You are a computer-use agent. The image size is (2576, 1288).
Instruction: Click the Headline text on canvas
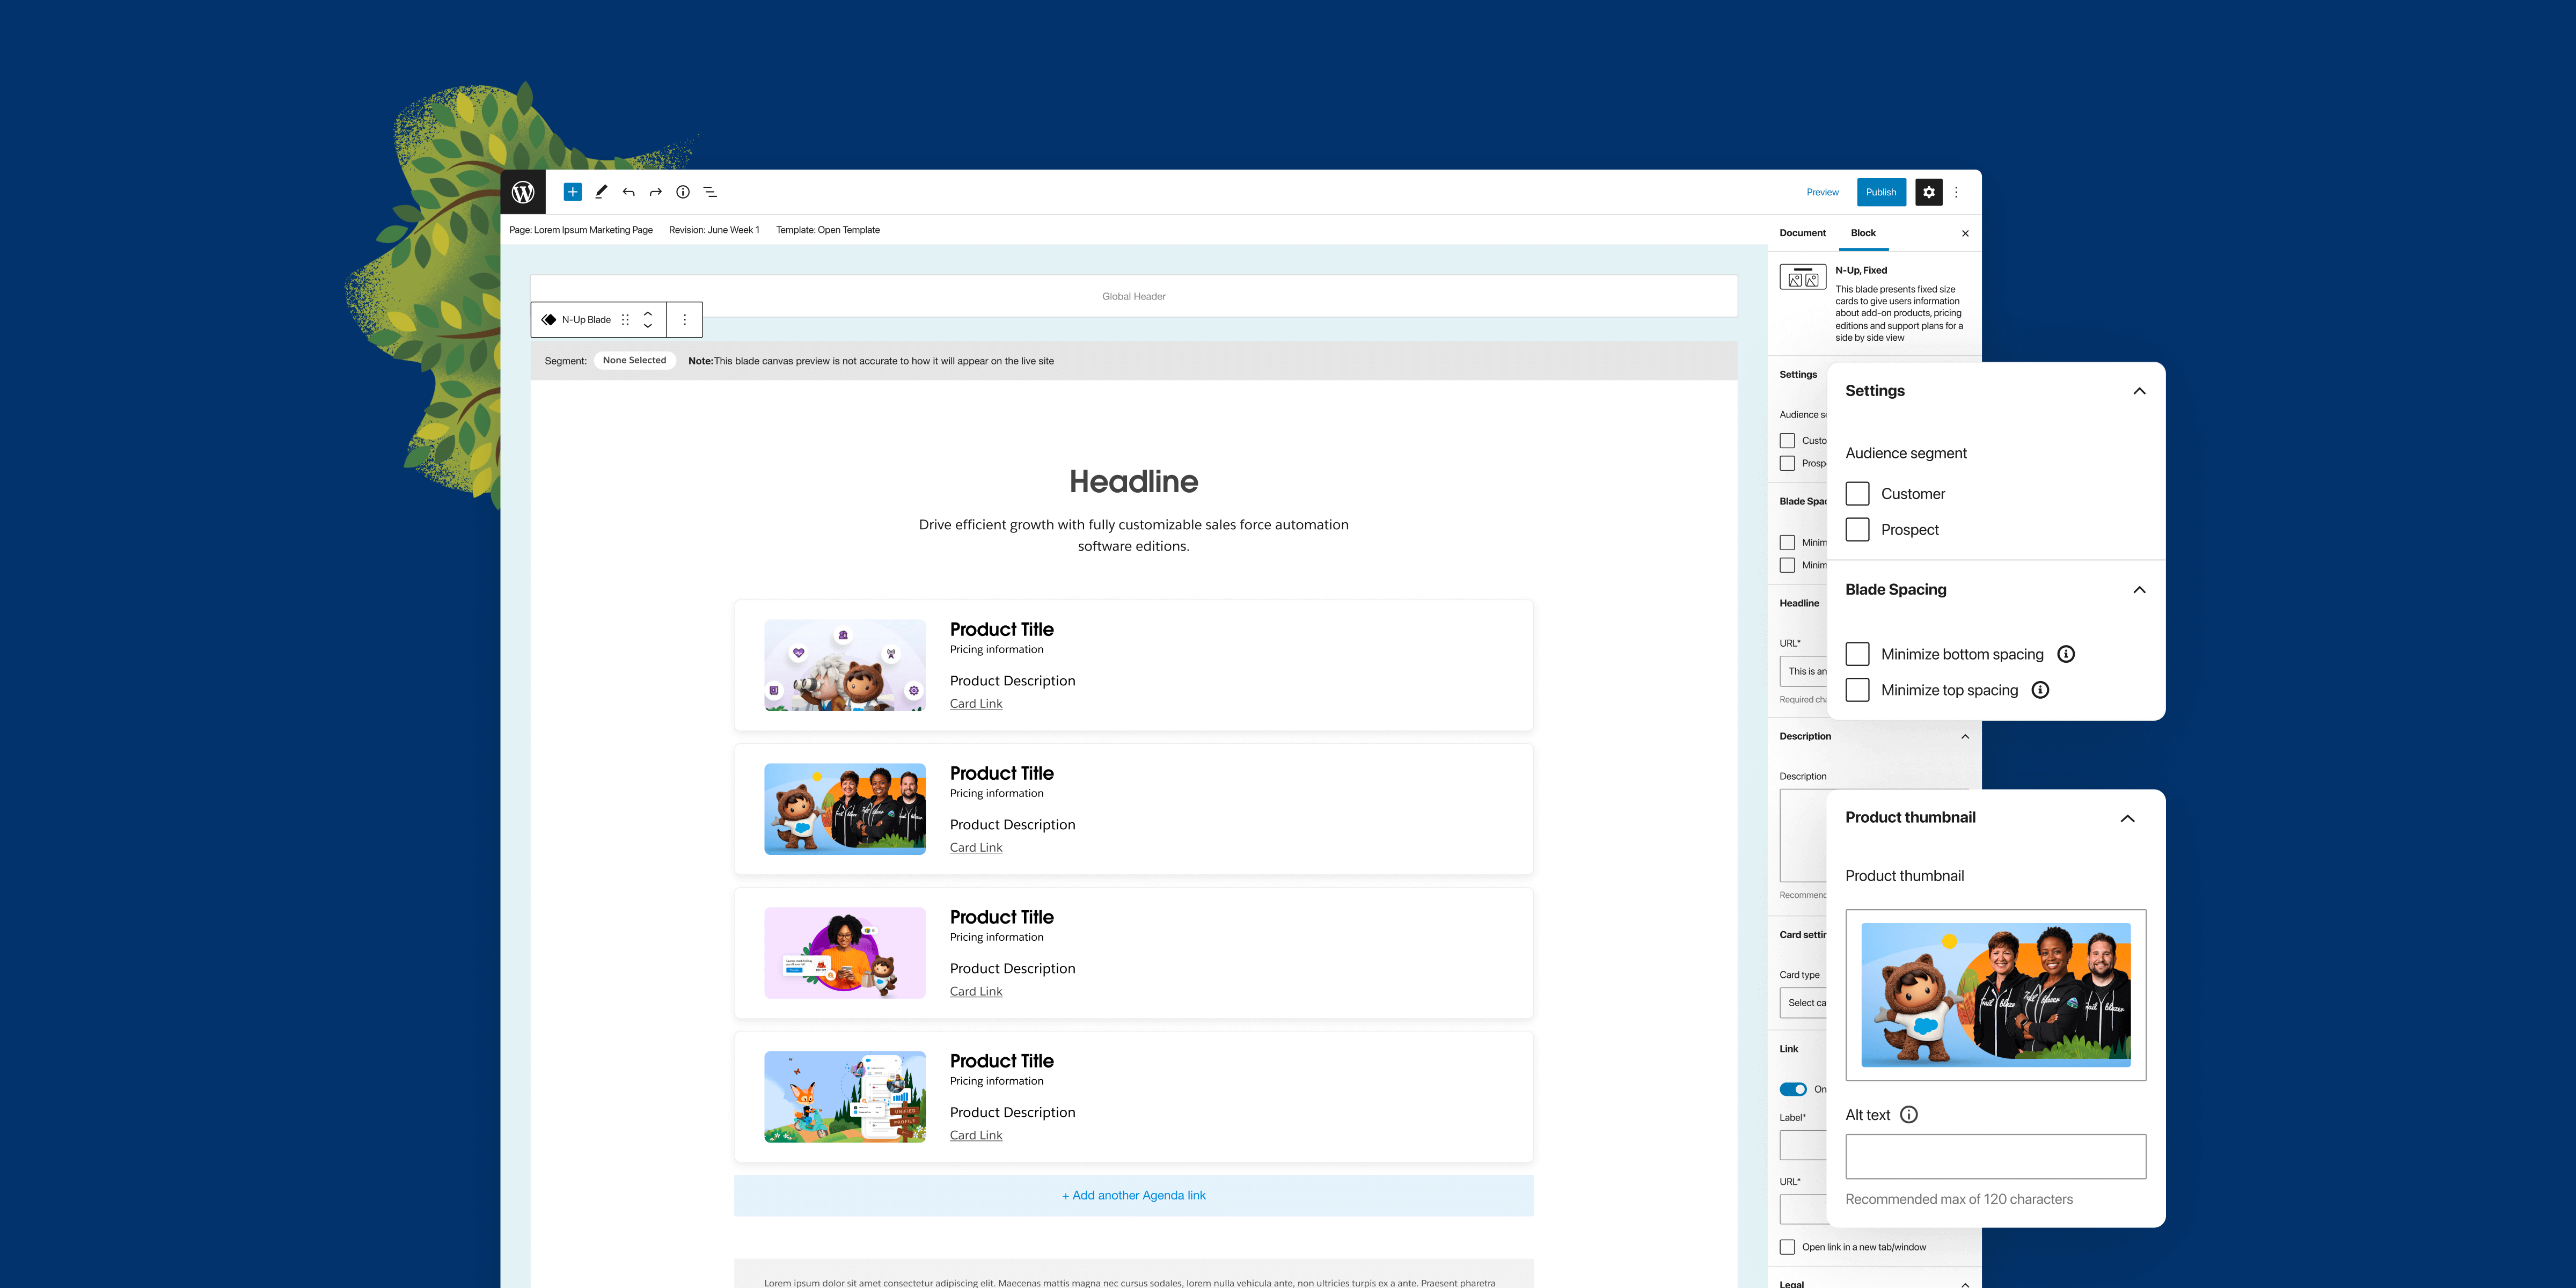tap(1134, 482)
